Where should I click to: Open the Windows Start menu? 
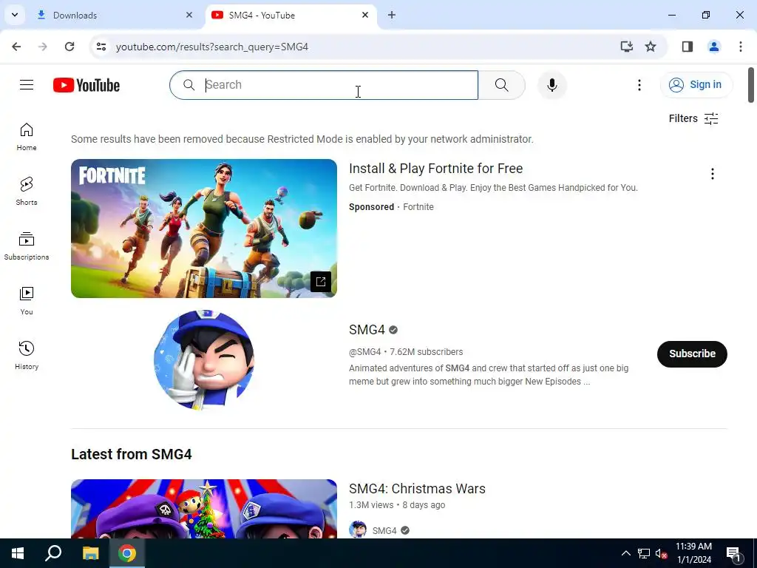(x=18, y=553)
